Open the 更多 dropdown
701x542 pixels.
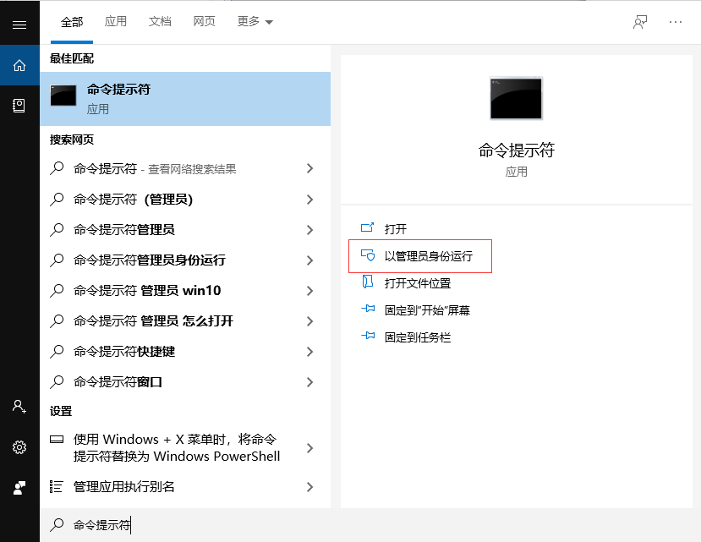[255, 21]
